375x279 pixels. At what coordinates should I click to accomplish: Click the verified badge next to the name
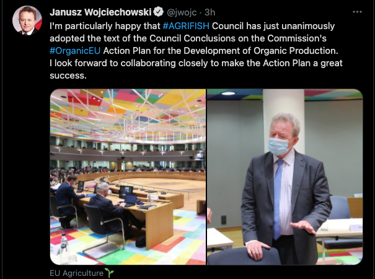pyautogui.click(x=158, y=12)
